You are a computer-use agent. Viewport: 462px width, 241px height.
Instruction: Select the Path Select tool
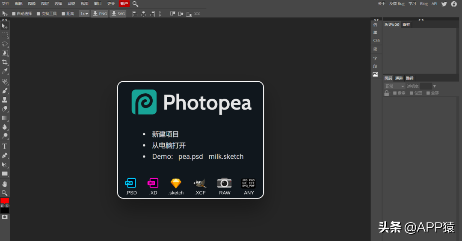coord(5,165)
